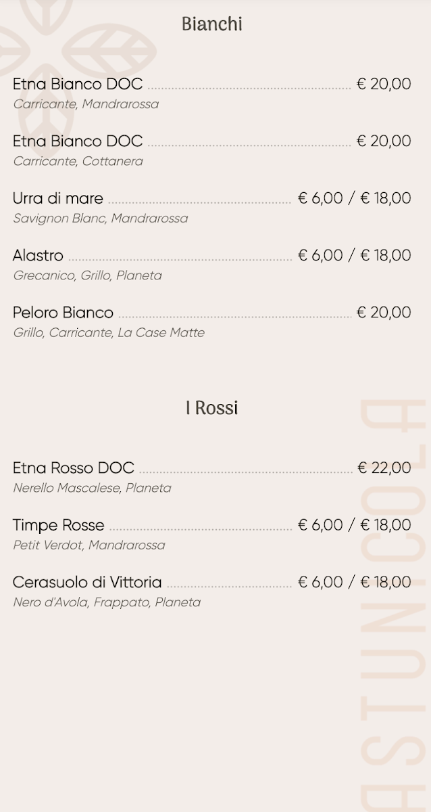The image size is (431, 812).
Task: Click the Nero d'Avola, Frappato, Planeta text
Action: [x=107, y=602]
